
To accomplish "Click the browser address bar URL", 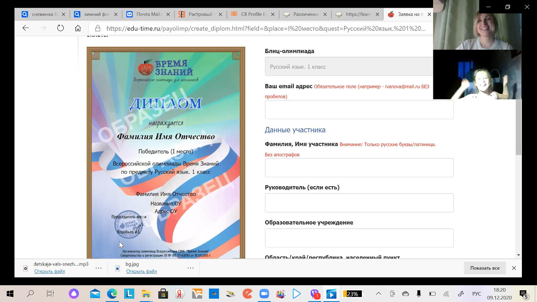I will point(266,29).
